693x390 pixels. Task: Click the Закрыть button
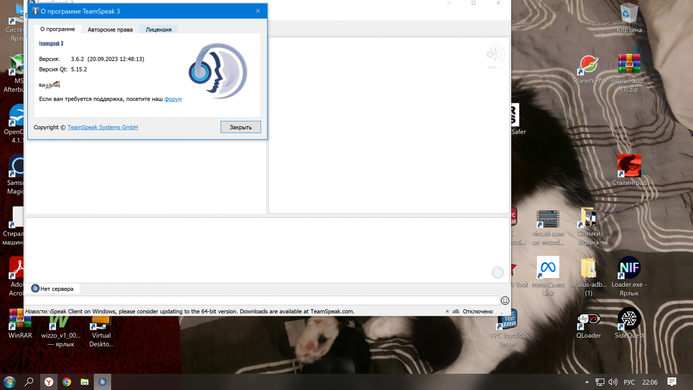click(x=240, y=127)
